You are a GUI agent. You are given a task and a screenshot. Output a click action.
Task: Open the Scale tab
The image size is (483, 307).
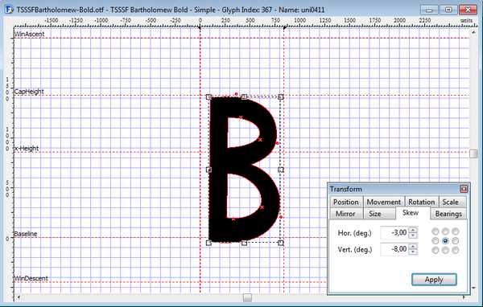point(451,202)
